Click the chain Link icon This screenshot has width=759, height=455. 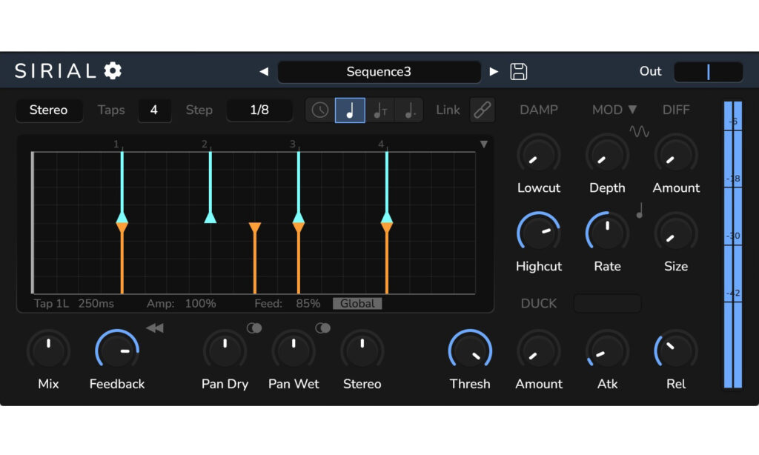click(482, 110)
